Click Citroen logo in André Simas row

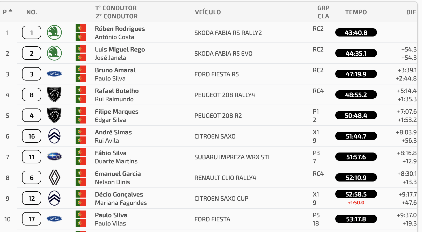[x=54, y=136]
